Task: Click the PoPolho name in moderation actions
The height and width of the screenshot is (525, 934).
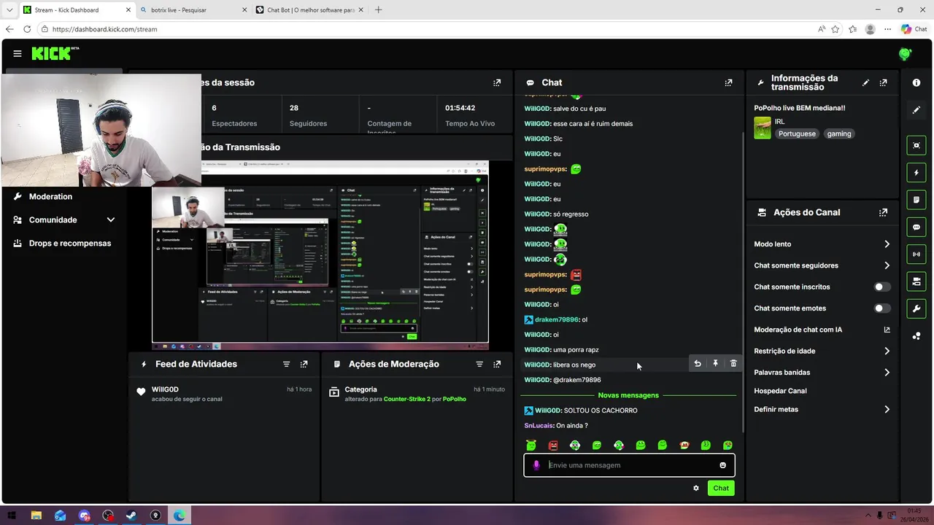Action: (455, 399)
